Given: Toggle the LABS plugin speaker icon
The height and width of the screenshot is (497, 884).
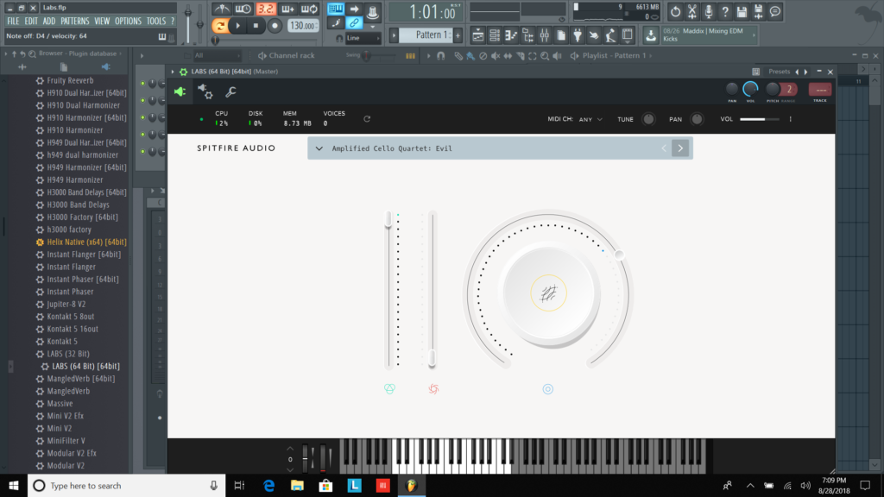Looking at the screenshot, I should (180, 91).
